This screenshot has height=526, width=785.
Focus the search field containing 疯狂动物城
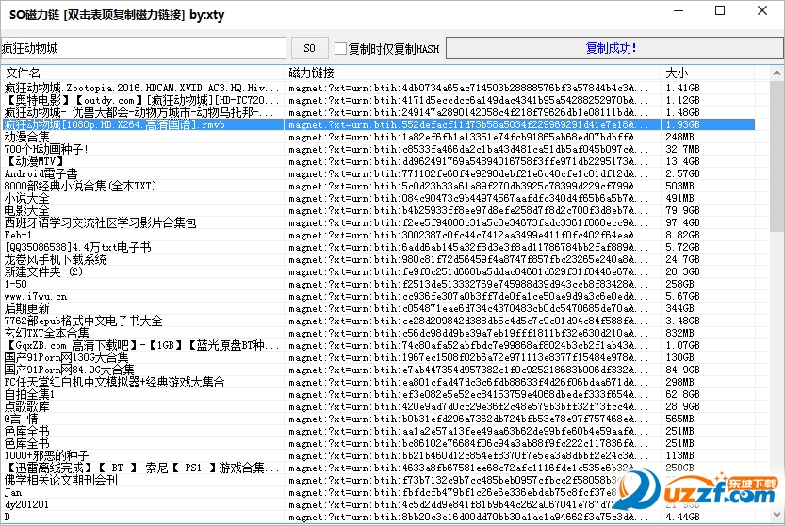coord(143,48)
